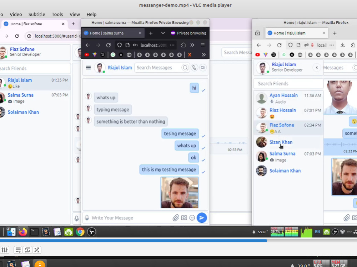This screenshot has width=357, height=267.
Task: Toggle VLC loop mode
Action: click(27, 250)
